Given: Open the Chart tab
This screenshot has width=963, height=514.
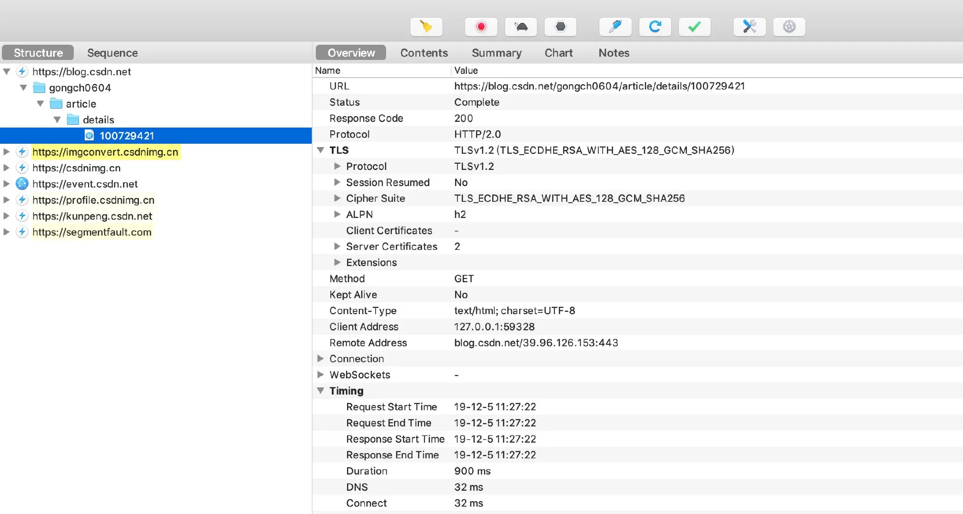Looking at the screenshot, I should [x=558, y=53].
